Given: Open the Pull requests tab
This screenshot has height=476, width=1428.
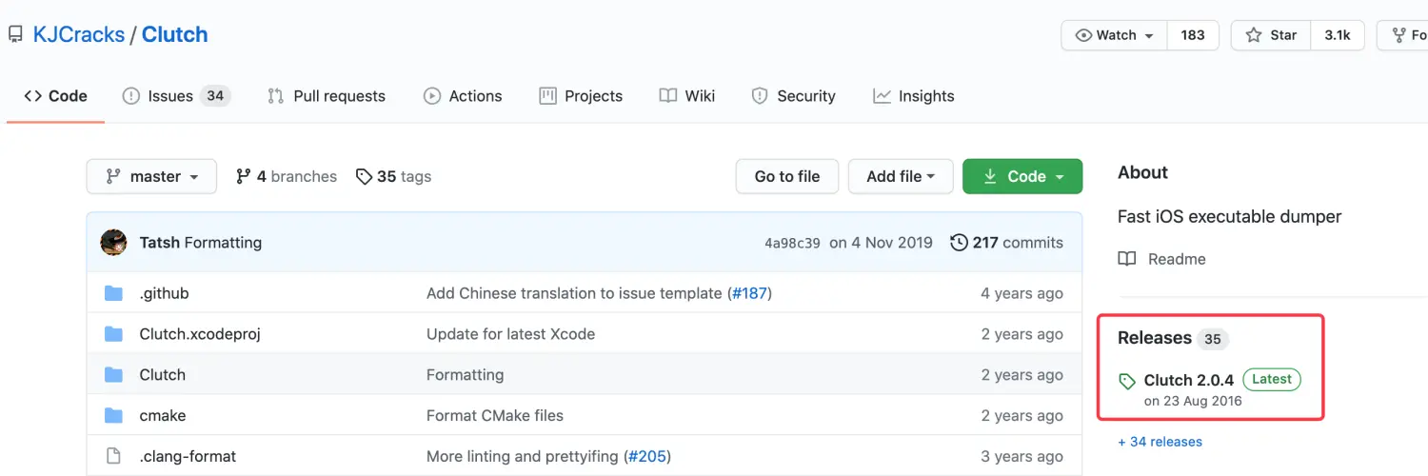Looking at the screenshot, I should [x=327, y=96].
